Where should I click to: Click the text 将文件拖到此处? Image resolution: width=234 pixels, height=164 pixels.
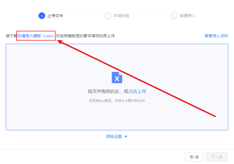[104, 91]
